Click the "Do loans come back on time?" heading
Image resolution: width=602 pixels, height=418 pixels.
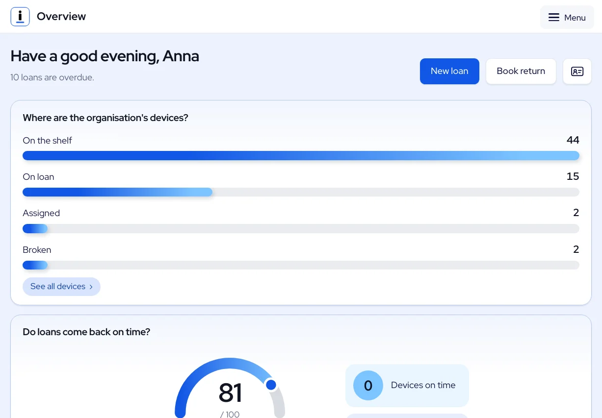(x=86, y=332)
